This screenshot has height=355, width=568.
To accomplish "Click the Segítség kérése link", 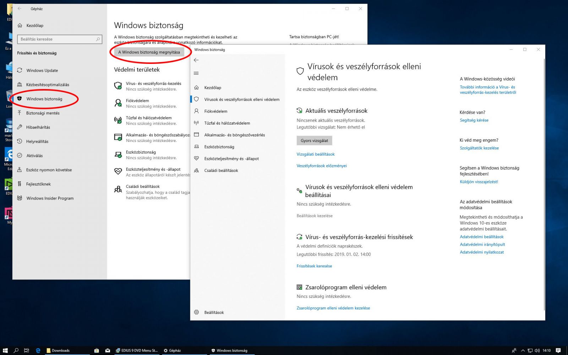I will tap(474, 120).
